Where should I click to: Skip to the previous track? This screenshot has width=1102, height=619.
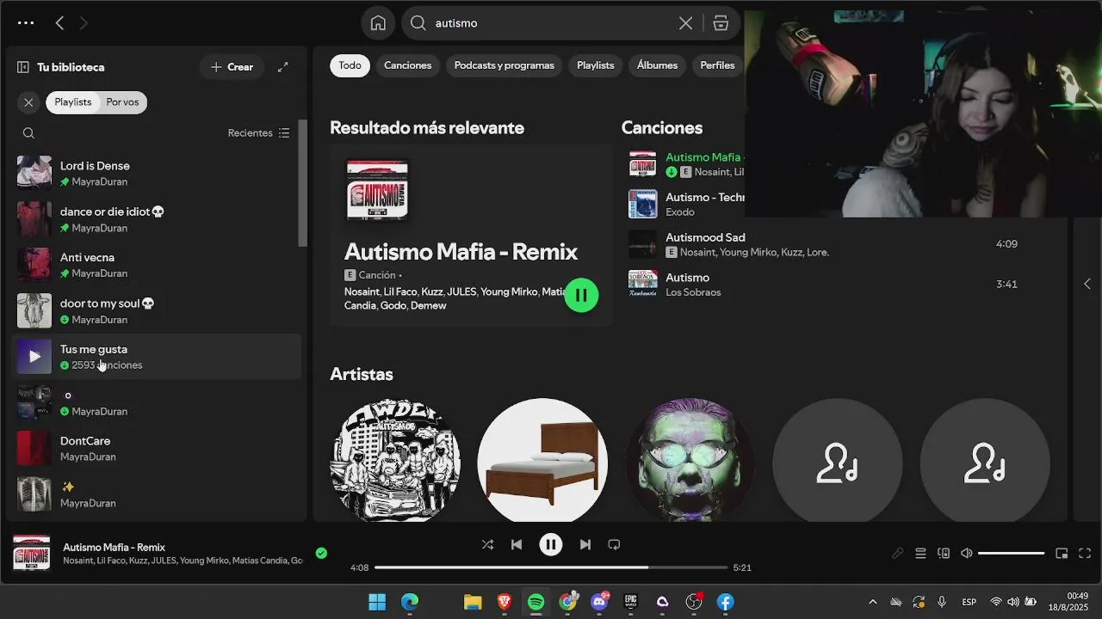tap(517, 544)
